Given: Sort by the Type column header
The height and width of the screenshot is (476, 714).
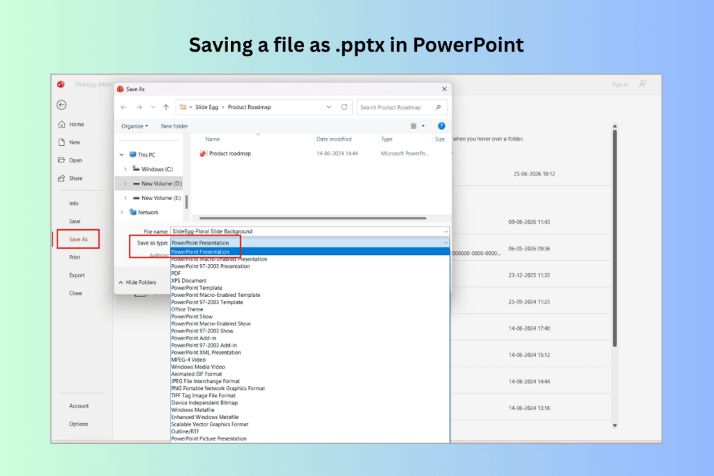Looking at the screenshot, I should [386, 139].
